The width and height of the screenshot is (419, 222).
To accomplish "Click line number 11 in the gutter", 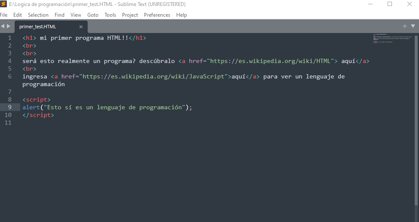I will [x=8, y=123].
